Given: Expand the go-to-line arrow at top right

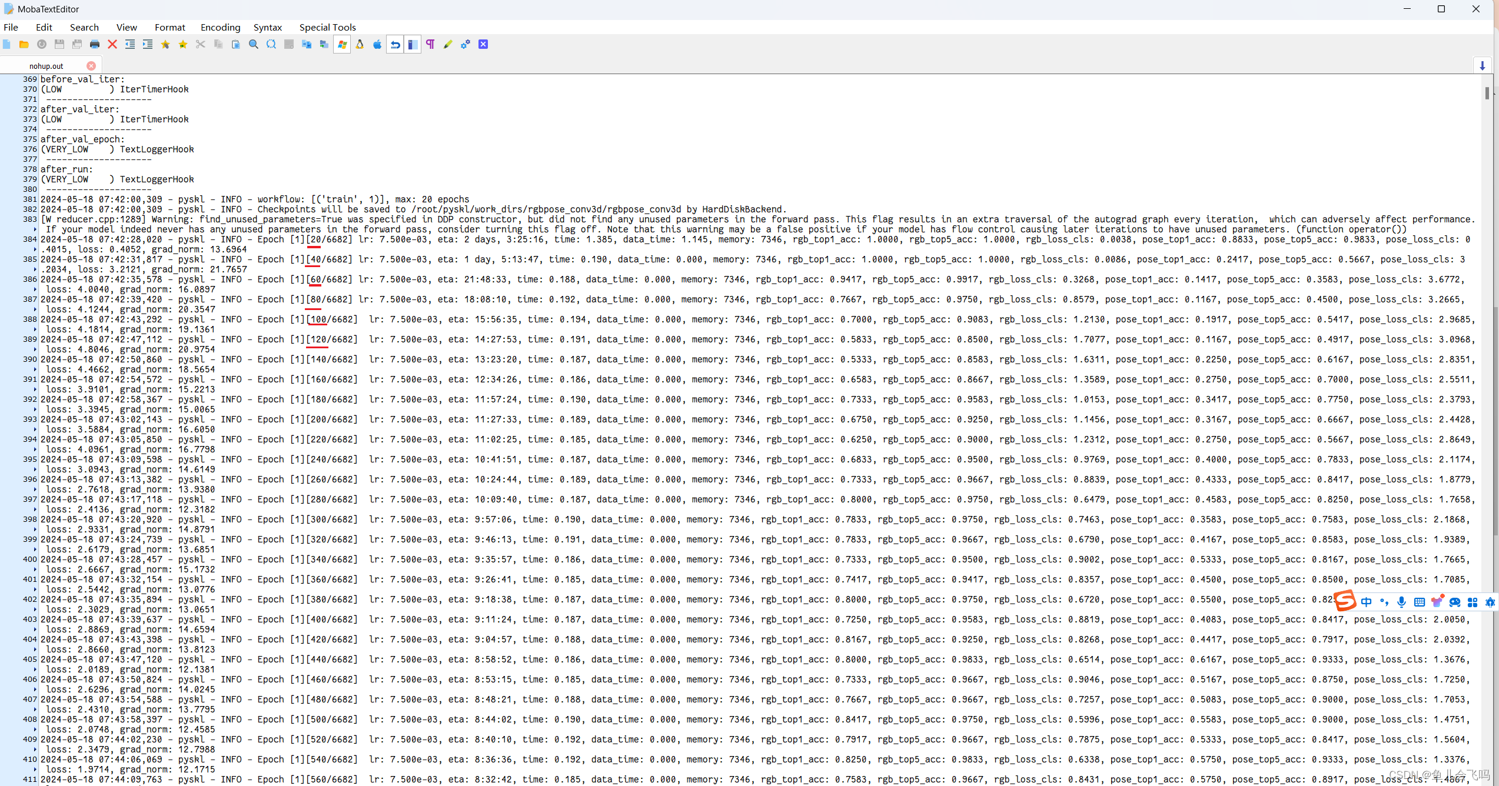Looking at the screenshot, I should point(1482,65).
